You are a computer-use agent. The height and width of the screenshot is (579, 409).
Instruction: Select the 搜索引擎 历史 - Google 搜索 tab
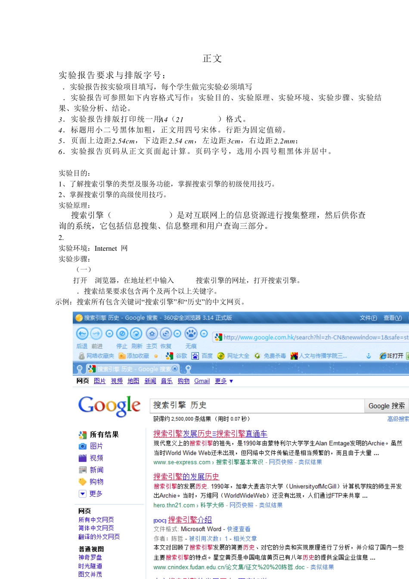(132, 369)
